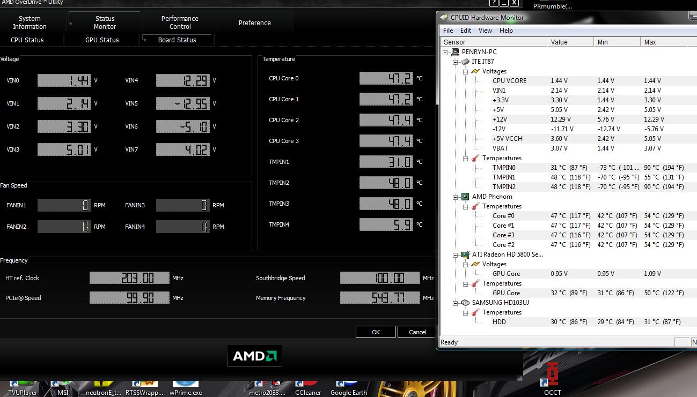697x397 pixels.
Task: Click the Temperatures thermometer icon under ATI Radeon
Action: pyautogui.click(x=475, y=283)
